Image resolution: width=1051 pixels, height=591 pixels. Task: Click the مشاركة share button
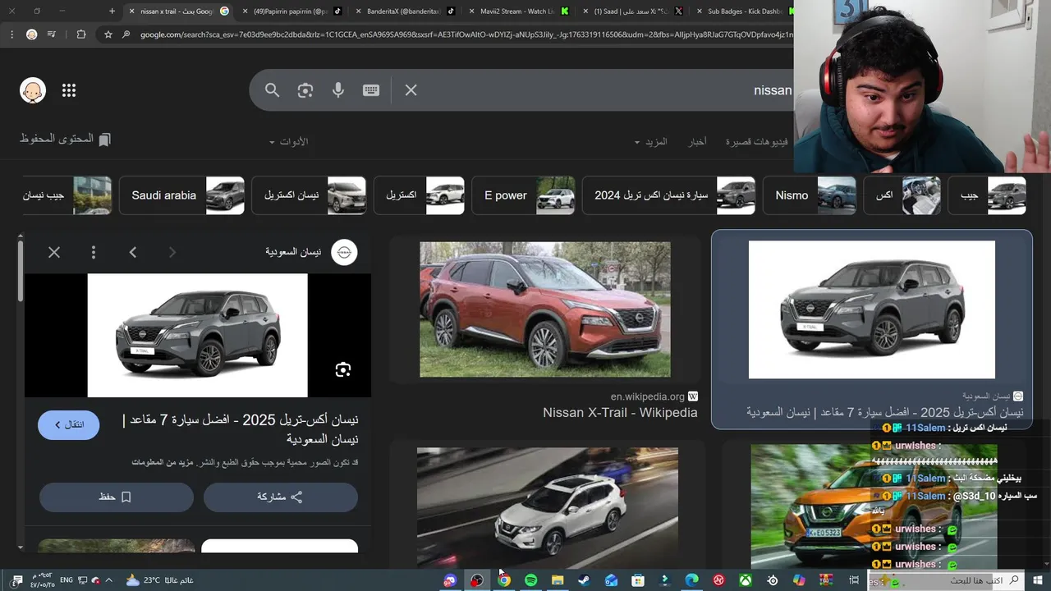(280, 497)
